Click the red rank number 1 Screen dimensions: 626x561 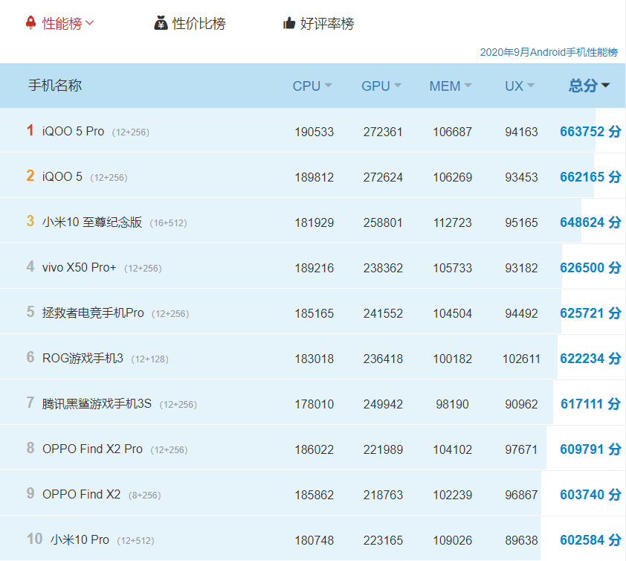[x=30, y=130]
